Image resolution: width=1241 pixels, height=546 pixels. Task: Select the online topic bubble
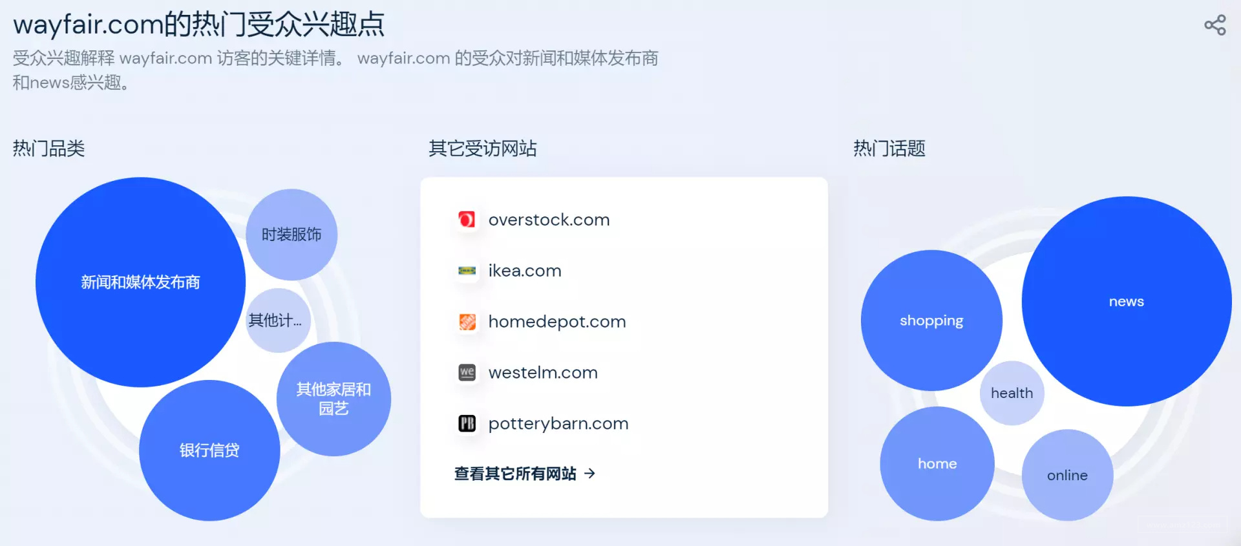click(x=1067, y=475)
